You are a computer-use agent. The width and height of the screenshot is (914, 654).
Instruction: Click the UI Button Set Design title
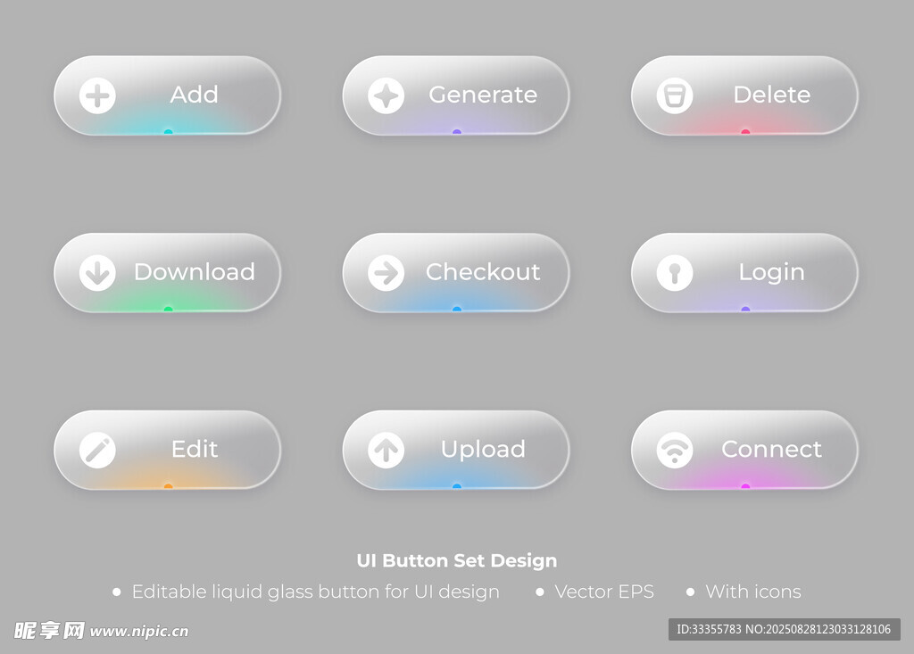[x=456, y=560]
